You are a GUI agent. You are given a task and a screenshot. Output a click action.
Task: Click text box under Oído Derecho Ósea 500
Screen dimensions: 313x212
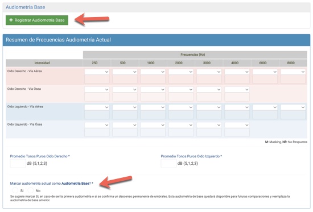point(125,97)
